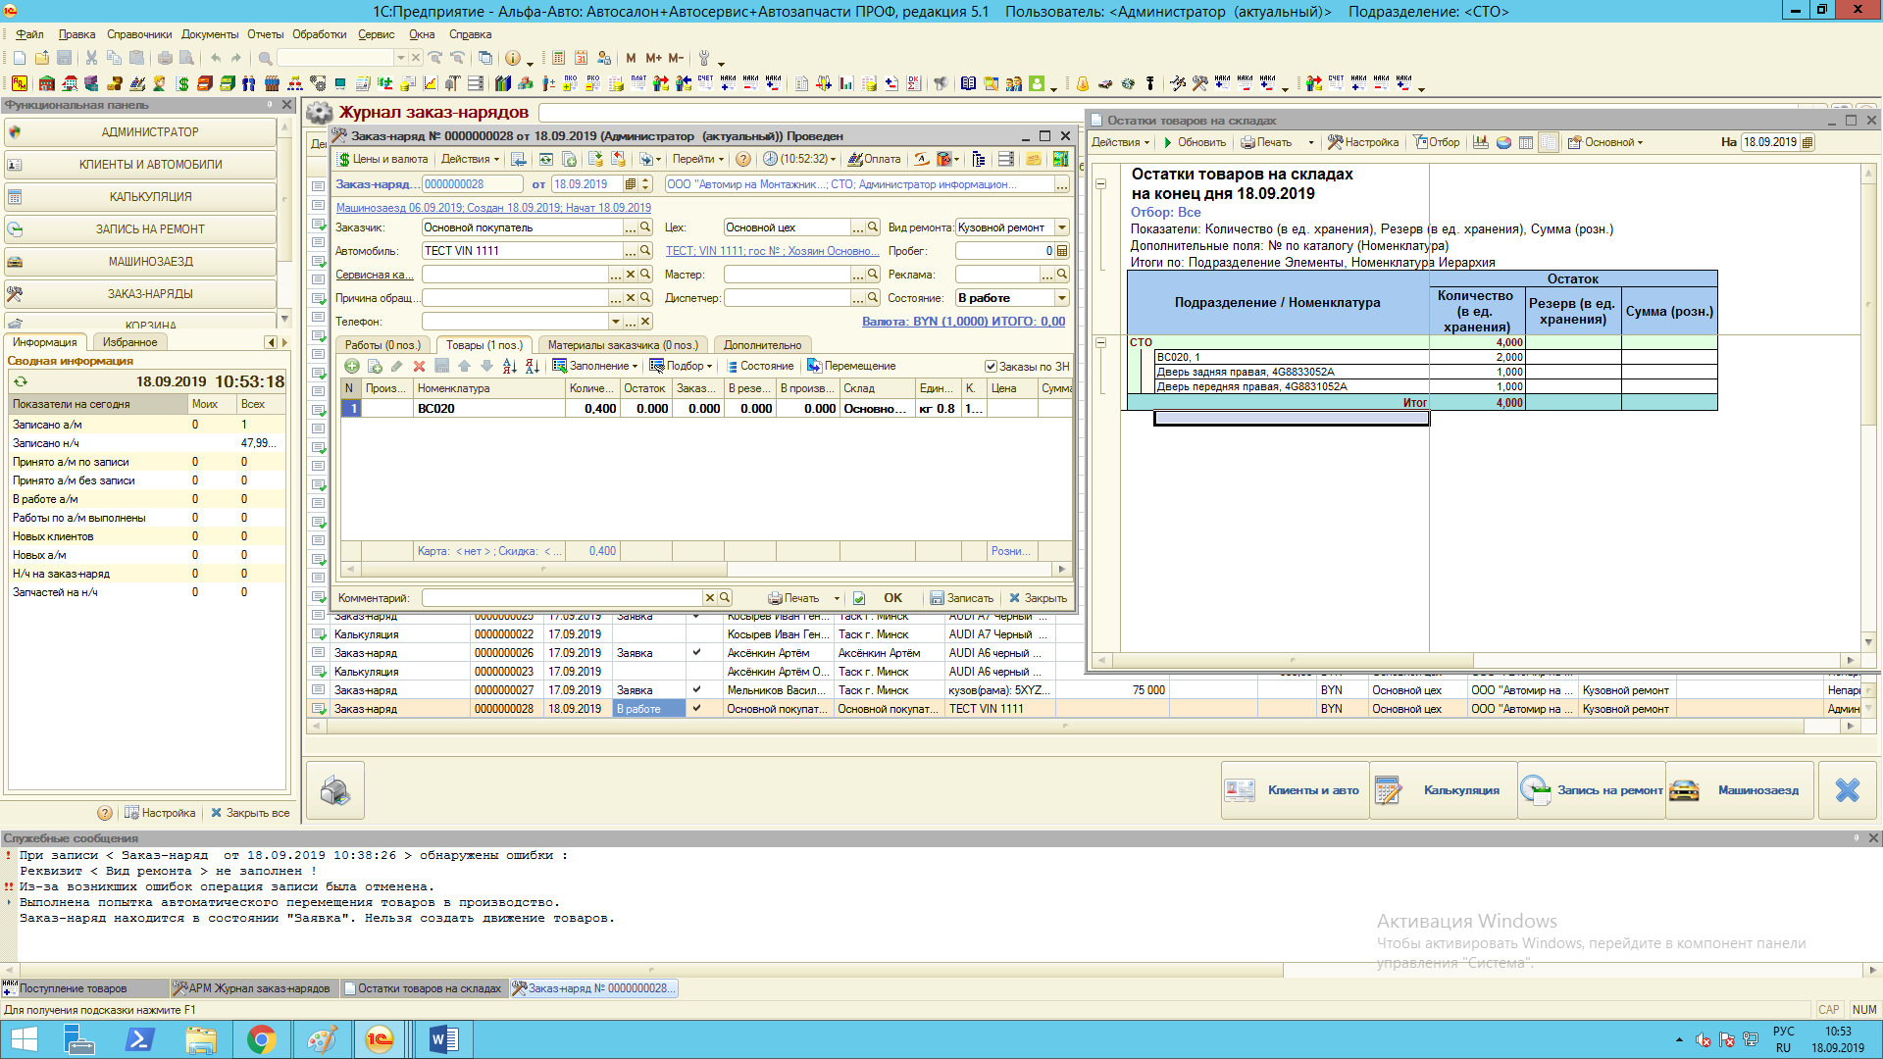The width and height of the screenshot is (1883, 1059).
Task: Click ВС020 cell in goods table
Action: [489, 409]
